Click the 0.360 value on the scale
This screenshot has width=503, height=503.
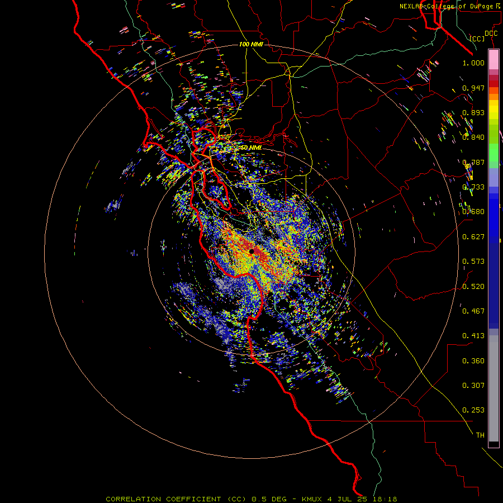pyautogui.click(x=473, y=361)
